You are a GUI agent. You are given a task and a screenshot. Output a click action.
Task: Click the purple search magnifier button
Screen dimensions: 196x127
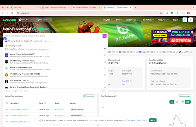click(x=105, y=36)
